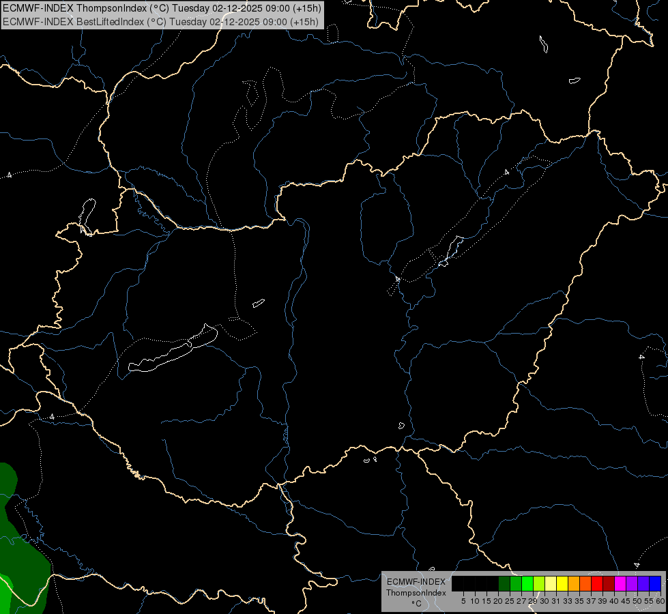Select the pale yellow 30-31 legend swatch

click(551, 583)
